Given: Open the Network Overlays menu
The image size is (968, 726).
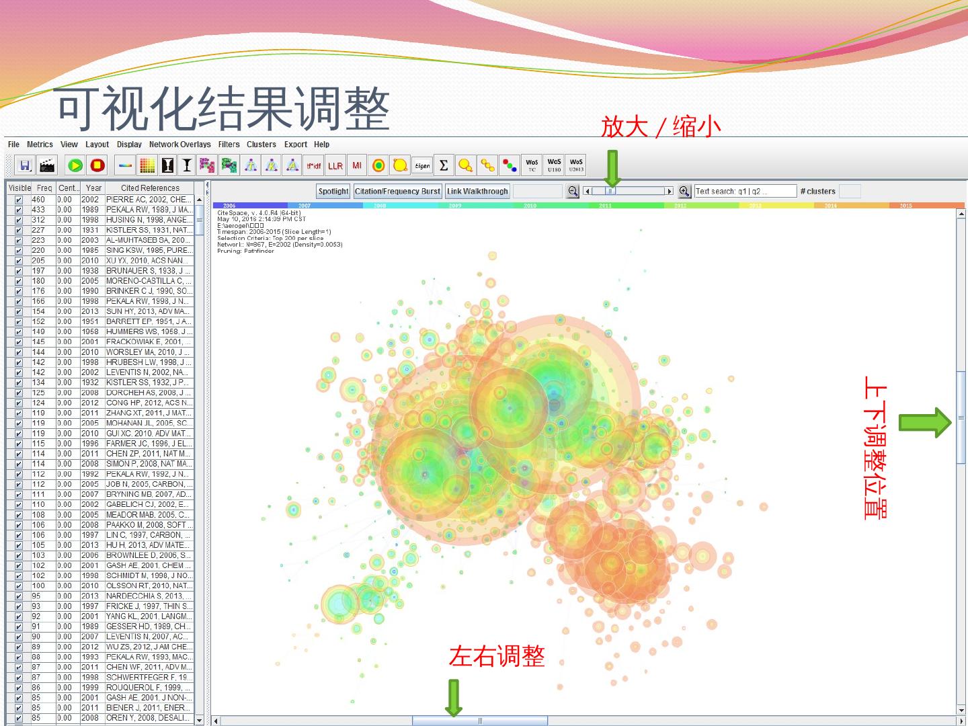Looking at the screenshot, I should click(x=179, y=145).
